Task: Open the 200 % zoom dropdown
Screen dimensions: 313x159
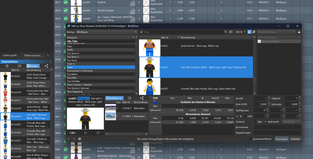Action: tap(240, 32)
